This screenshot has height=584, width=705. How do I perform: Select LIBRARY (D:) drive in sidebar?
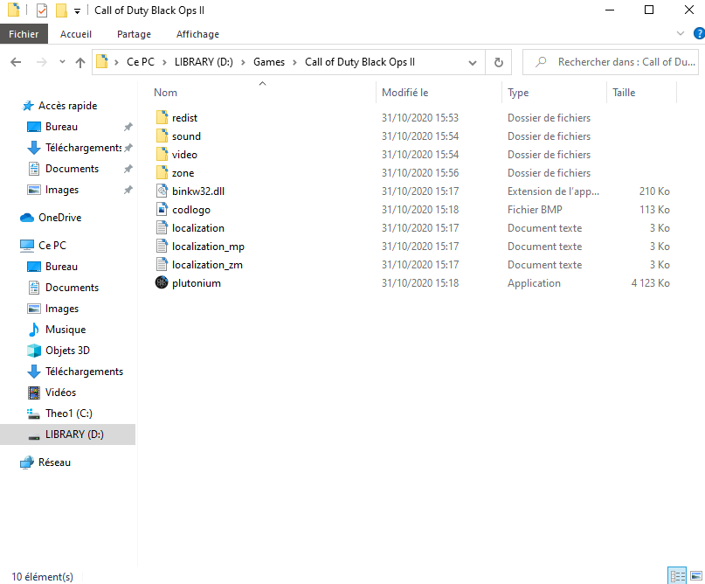point(67,435)
